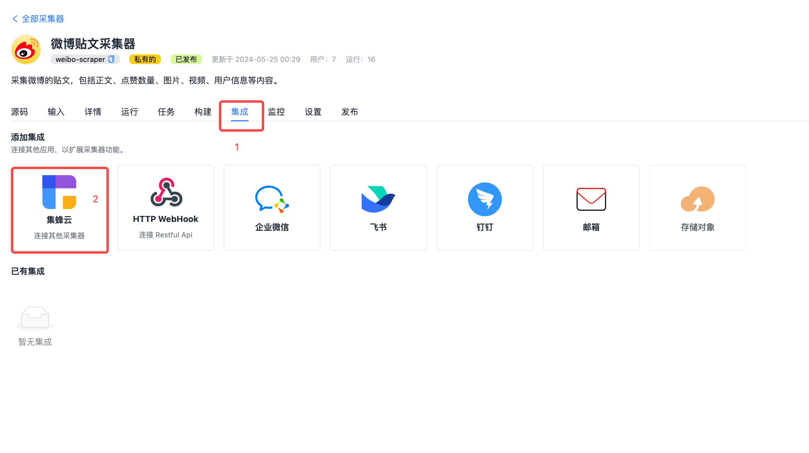Click the 存储对象 cloud upload icon
This screenshot has width=809, height=453.
pos(698,199)
